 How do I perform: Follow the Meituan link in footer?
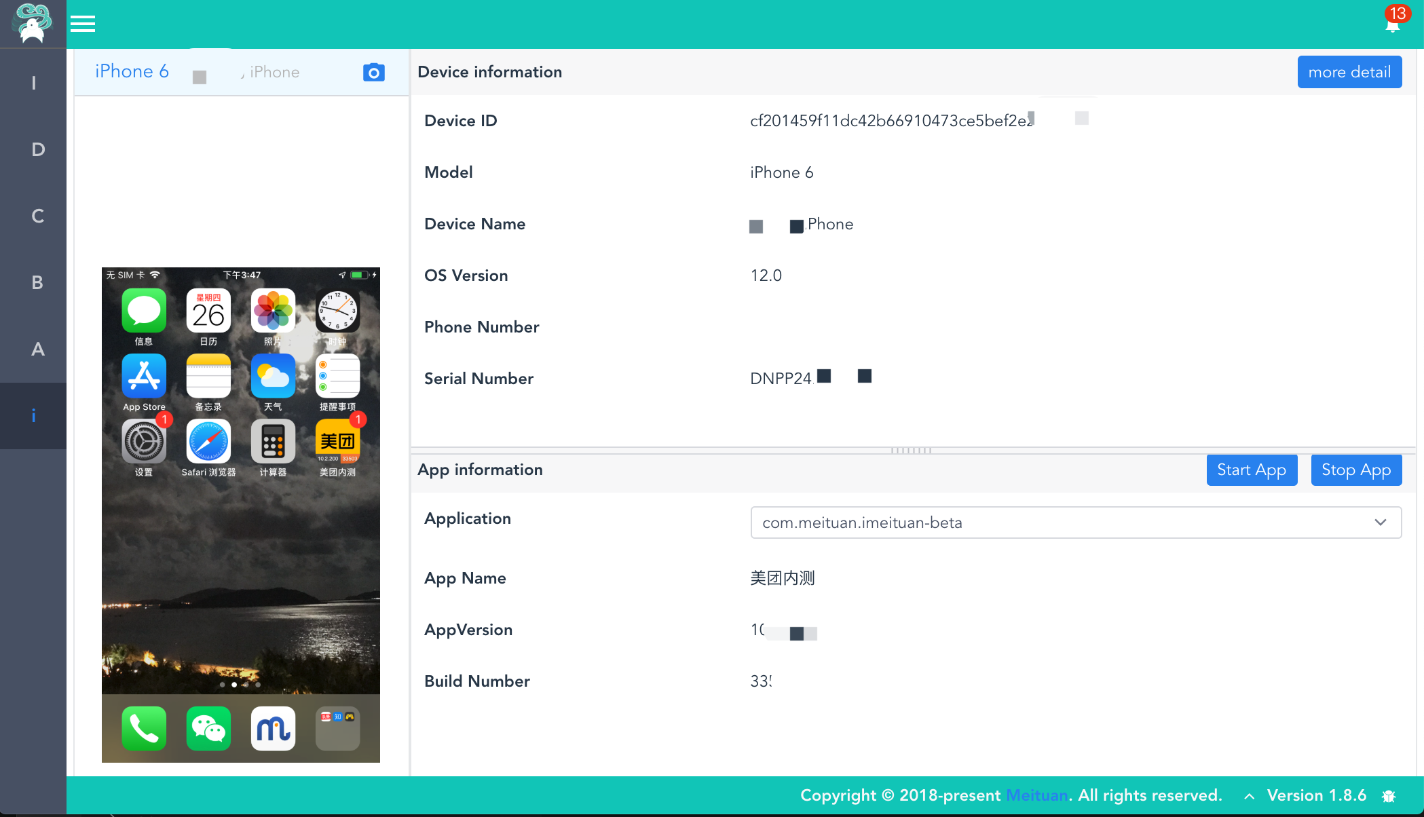pos(1036,795)
